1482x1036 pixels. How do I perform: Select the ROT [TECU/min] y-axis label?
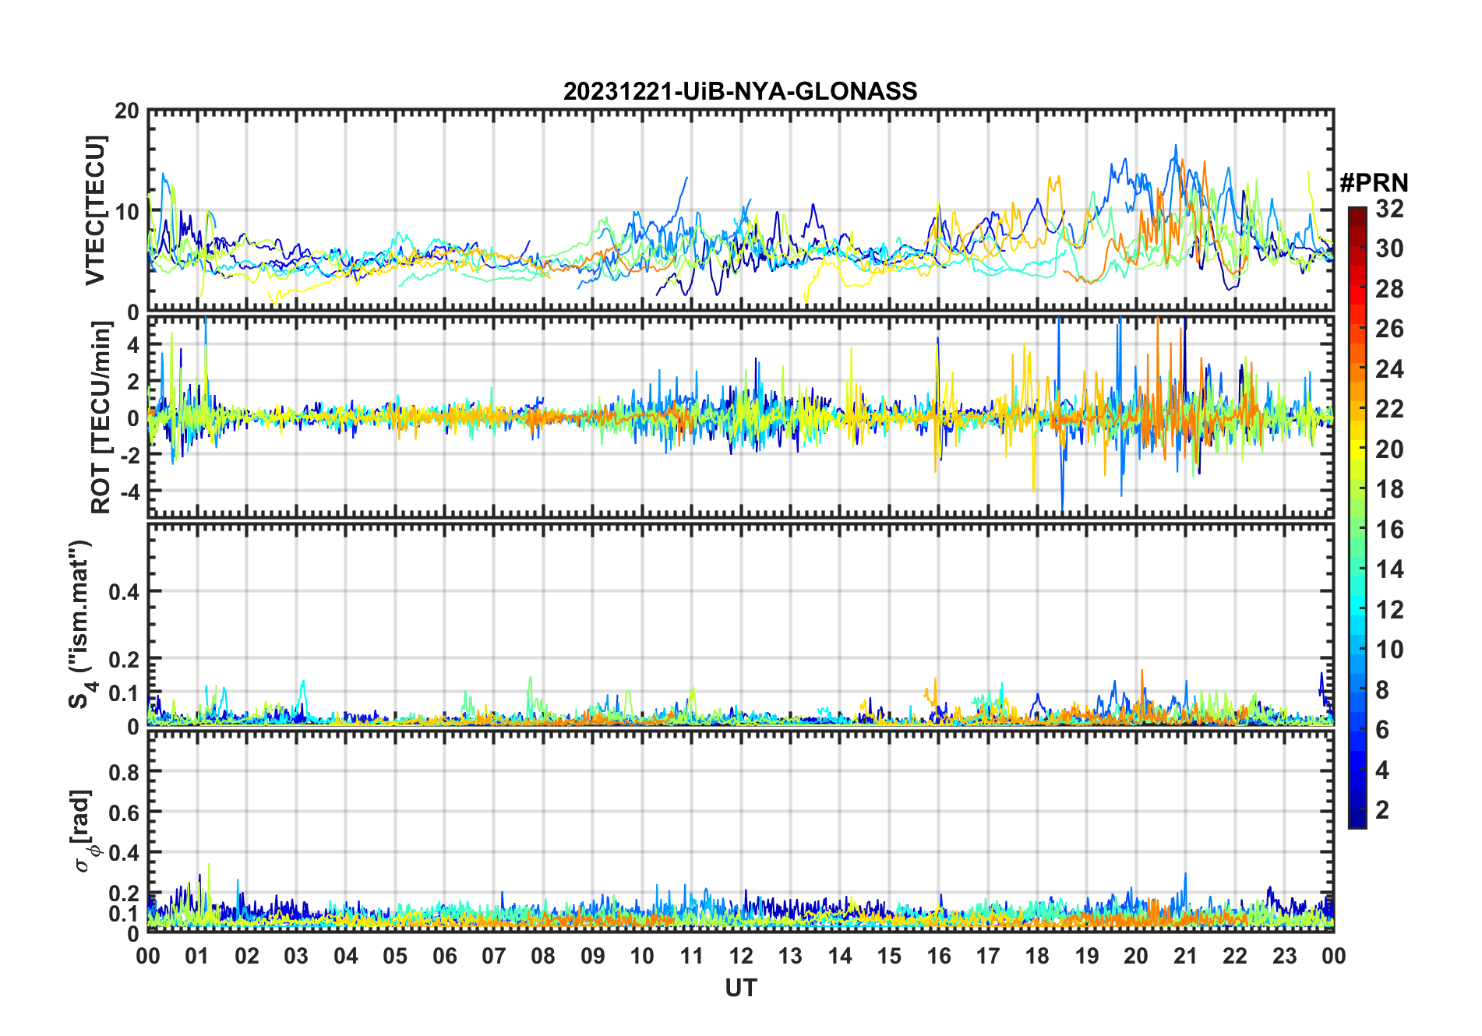(x=101, y=418)
